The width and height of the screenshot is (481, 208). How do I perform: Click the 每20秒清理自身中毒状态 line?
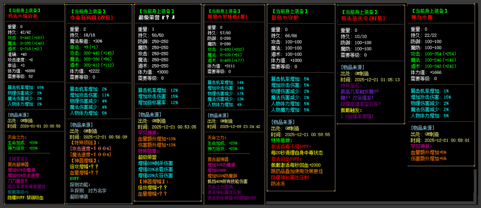[x=297, y=153]
